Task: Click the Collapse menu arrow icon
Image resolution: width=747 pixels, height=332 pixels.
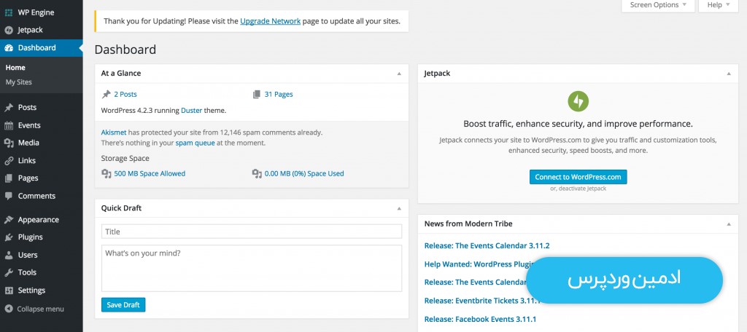Action: click(x=9, y=309)
